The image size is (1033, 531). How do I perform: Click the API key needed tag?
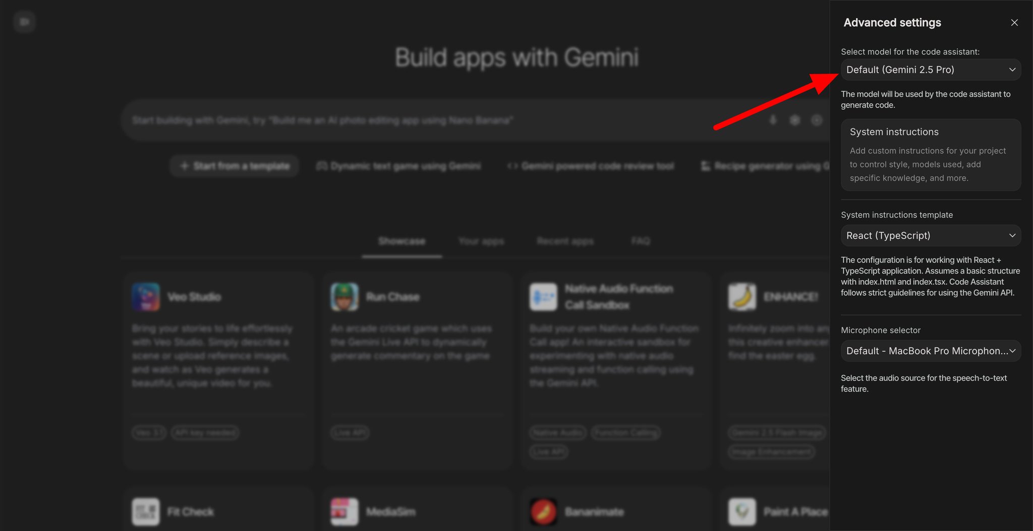205,433
